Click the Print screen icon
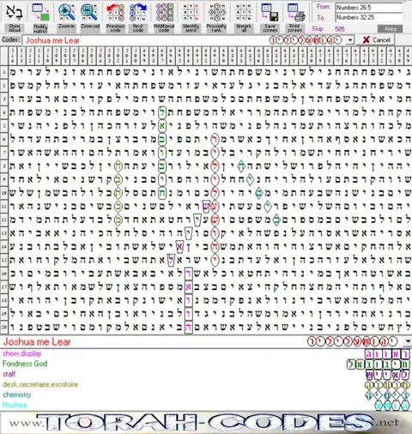The width and height of the screenshot is (412, 434). click(296, 12)
